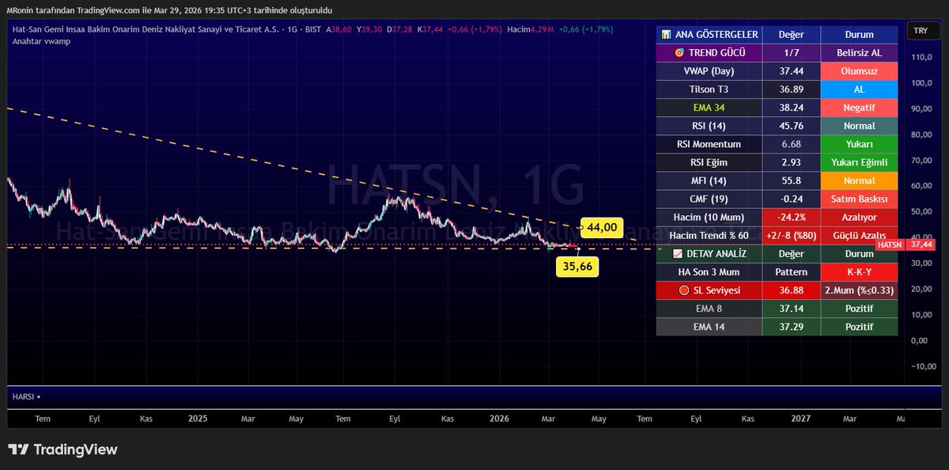Click the red Olumsuz status cell

pyautogui.click(x=859, y=71)
